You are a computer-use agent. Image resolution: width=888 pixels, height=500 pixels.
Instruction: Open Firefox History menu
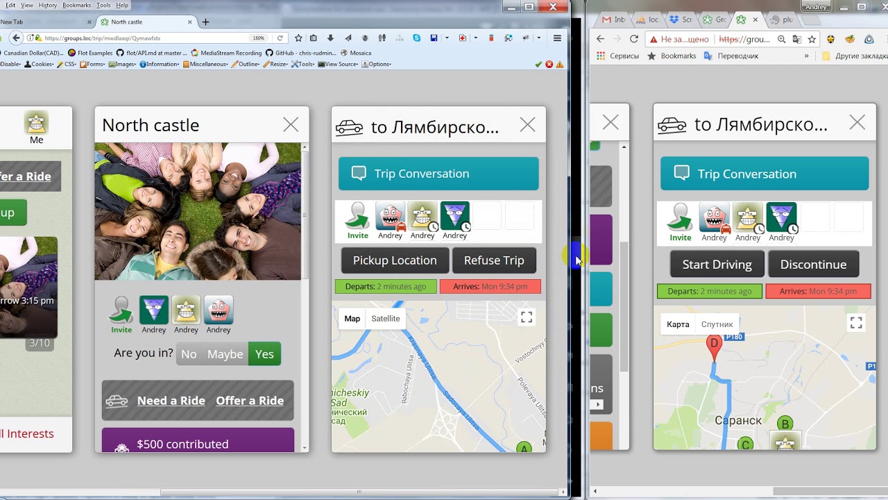pyautogui.click(x=48, y=5)
